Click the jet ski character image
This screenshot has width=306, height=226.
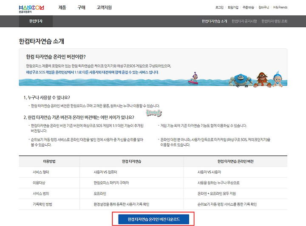(193, 79)
